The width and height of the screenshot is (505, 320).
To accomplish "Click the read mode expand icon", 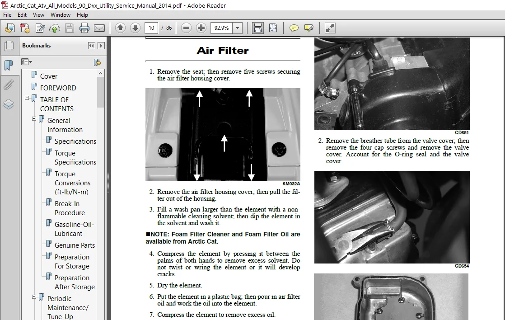I will point(330,28).
